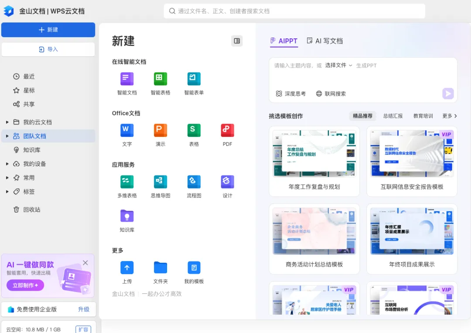471x333 pixels.
Task: Select the 精品推荐 template category
Action: pyautogui.click(x=362, y=116)
